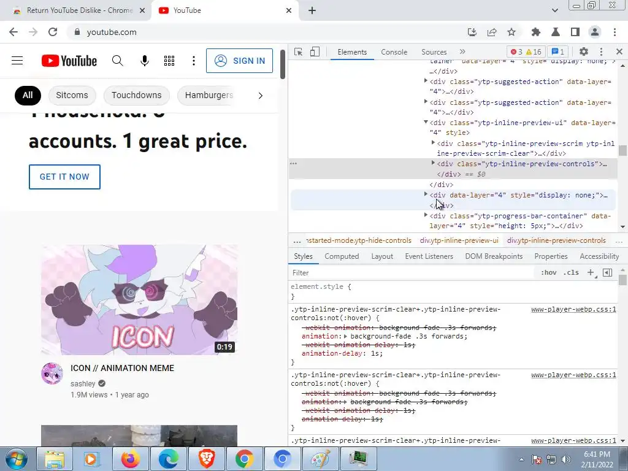Open the sashley channel avatar
This screenshot has width=628, height=471.
click(52, 373)
